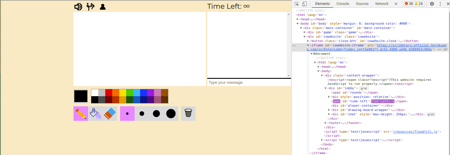Pick the yellow color swatch
Screen dimensions: 450x155
click(123, 93)
